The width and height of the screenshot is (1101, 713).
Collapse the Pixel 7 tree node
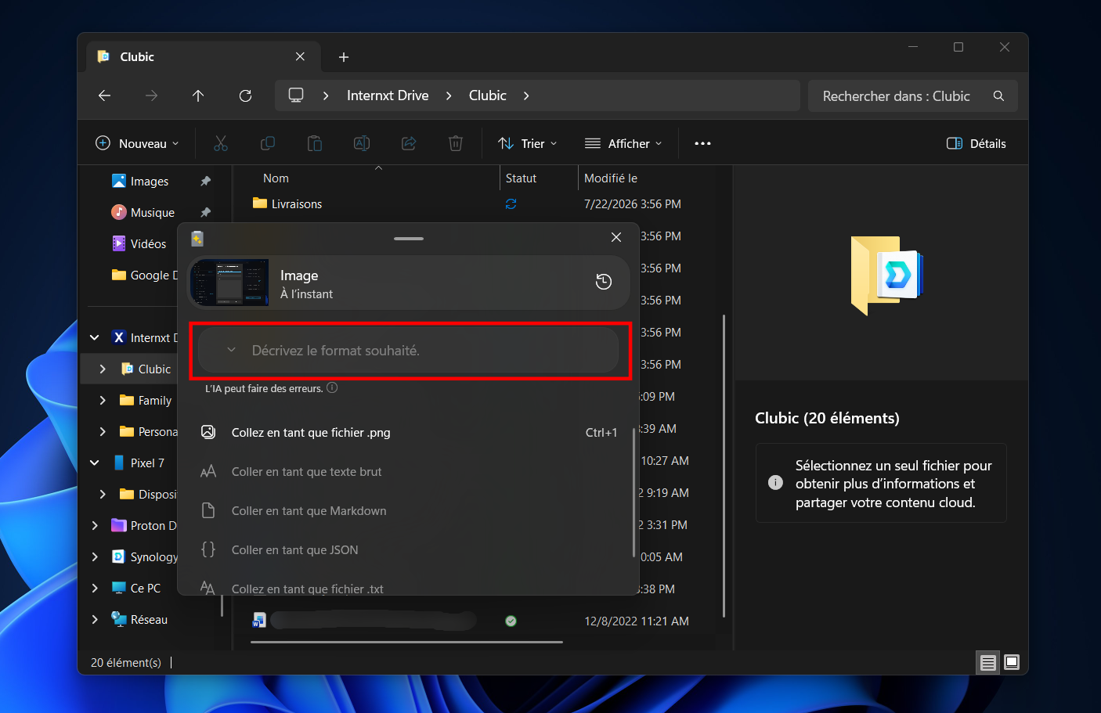[x=95, y=463]
